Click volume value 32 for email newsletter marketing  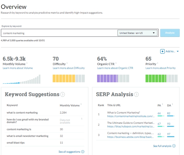tap(61, 136)
